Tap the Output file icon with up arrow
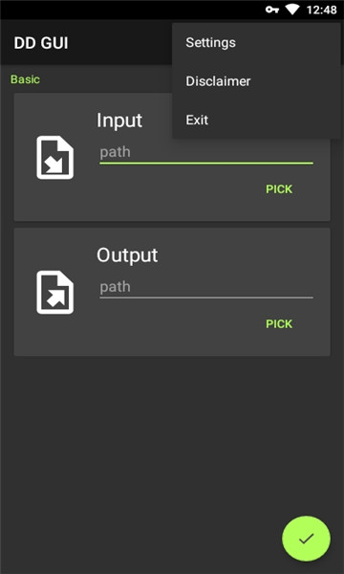The width and height of the screenshot is (344, 574). pyautogui.click(x=54, y=292)
